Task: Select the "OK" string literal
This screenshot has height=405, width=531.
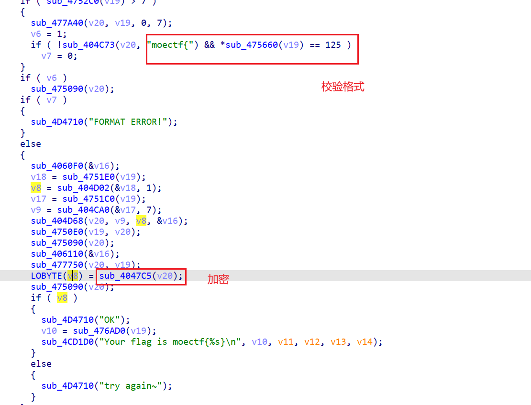Action: pyautogui.click(x=110, y=320)
